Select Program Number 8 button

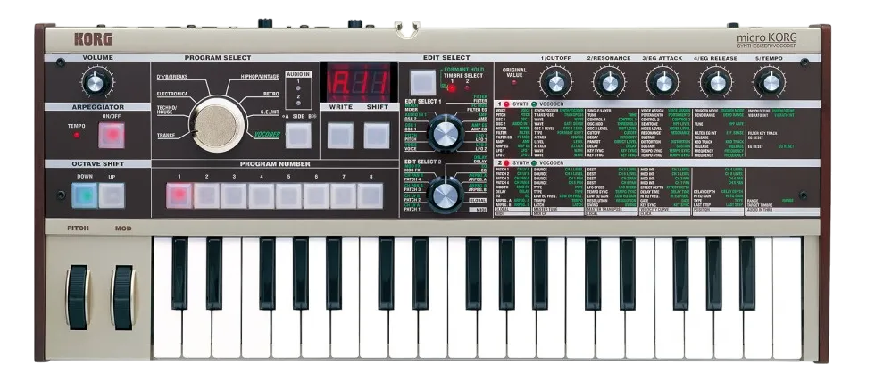coord(370,195)
